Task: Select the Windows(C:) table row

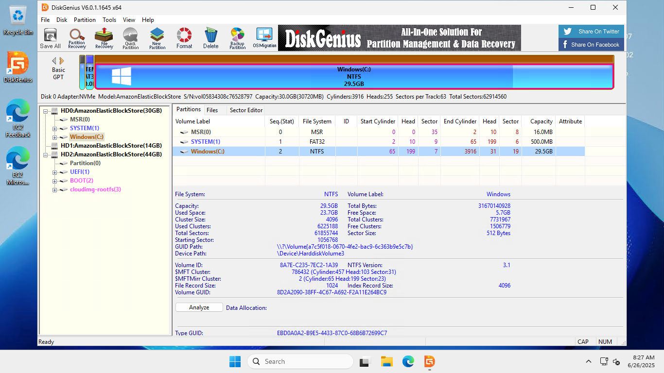Action: pos(379,152)
